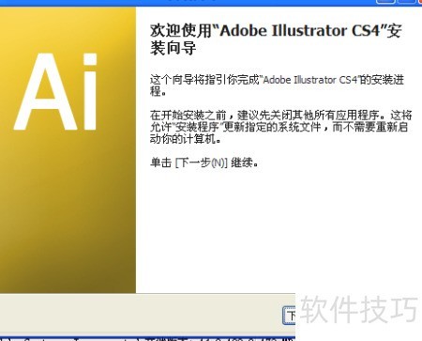Click the partially visible 下一步 (Next) button
This screenshot has width=422, height=341.
pos(290,316)
